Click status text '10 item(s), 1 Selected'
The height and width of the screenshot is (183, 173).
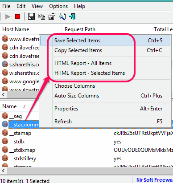click(x=25, y=181)
